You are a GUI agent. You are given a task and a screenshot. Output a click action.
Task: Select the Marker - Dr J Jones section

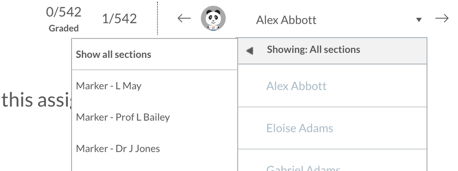click(x=155, y=148)
